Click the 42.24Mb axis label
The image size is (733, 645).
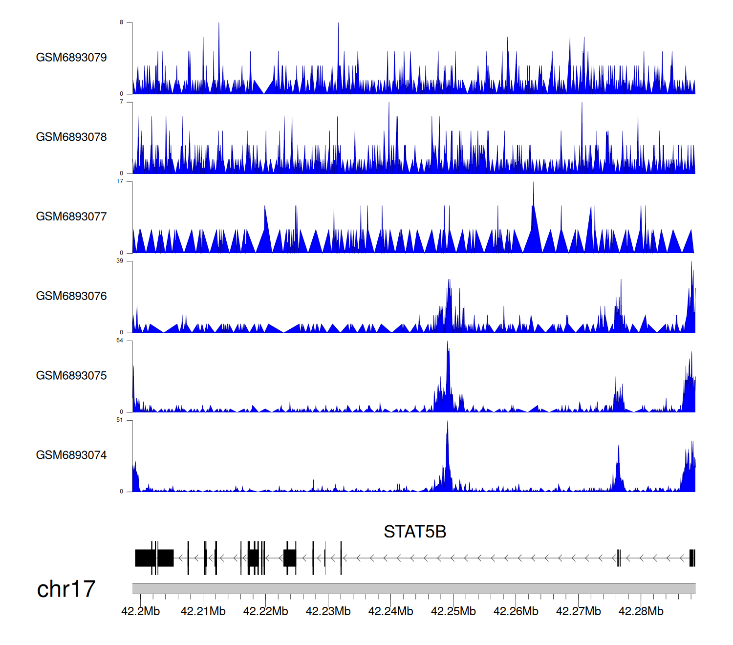390,611
